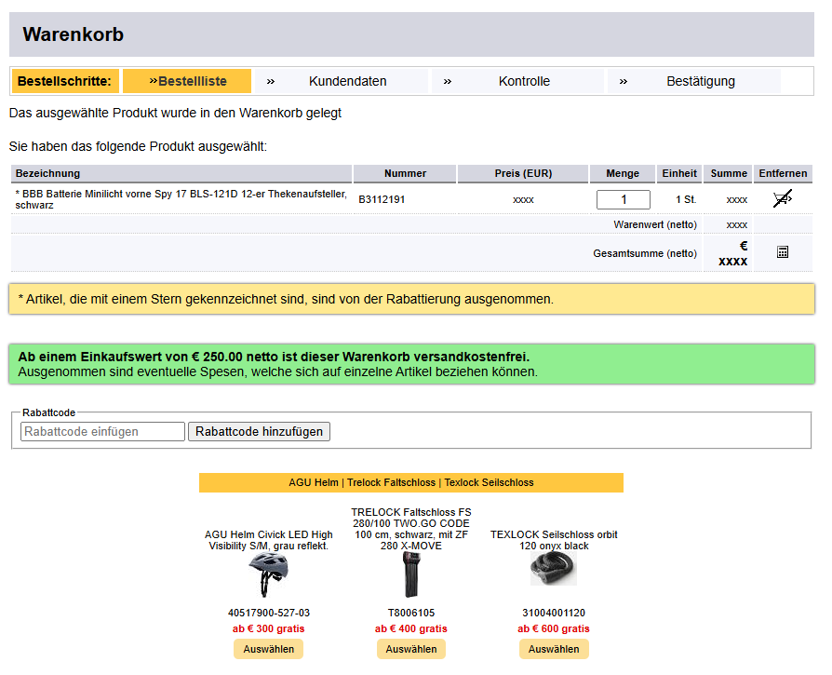Click the '1 St.' unit cell
Viewport: 832px width, 675px height.
click(x=686, y=199)
